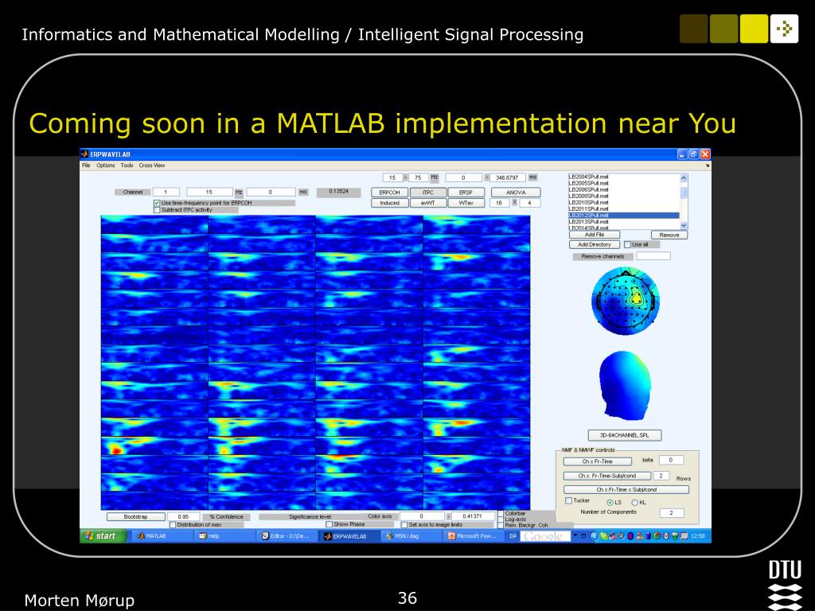Select LB2004SPull.mat in the file list
The width and height of the screenshot is (815, 611).
click(x=624, y=177)
